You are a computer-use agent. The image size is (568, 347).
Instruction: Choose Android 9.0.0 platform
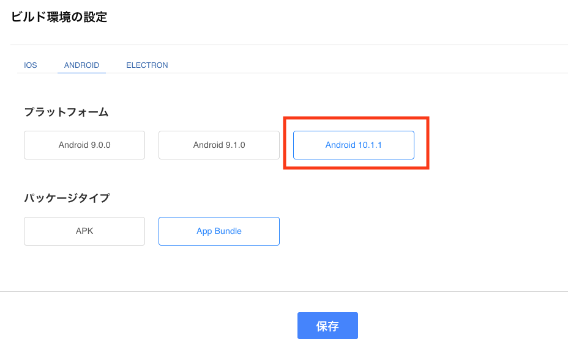coord(84,145)
